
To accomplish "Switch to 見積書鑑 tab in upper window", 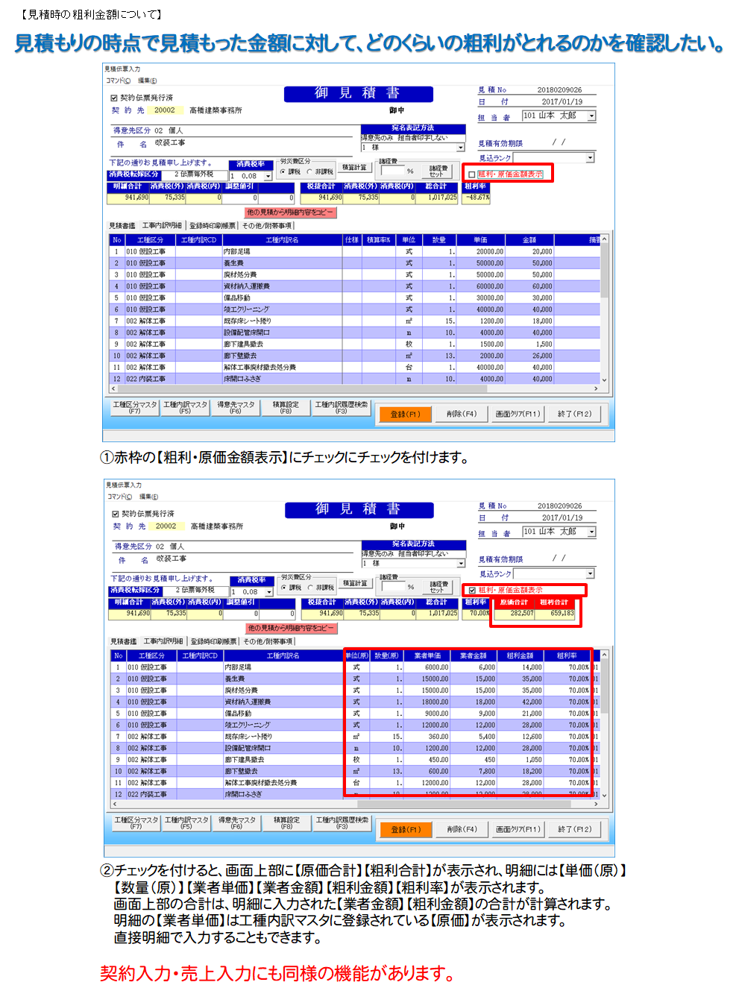I will click(122, 226).
